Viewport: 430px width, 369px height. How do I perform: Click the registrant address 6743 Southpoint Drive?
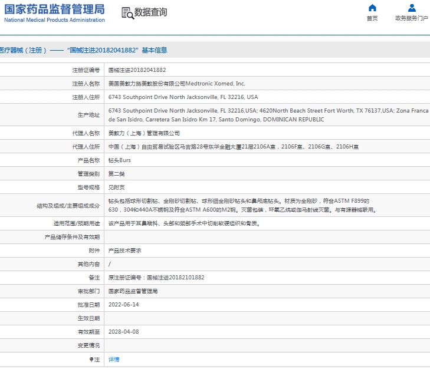[x=183, y=97]
